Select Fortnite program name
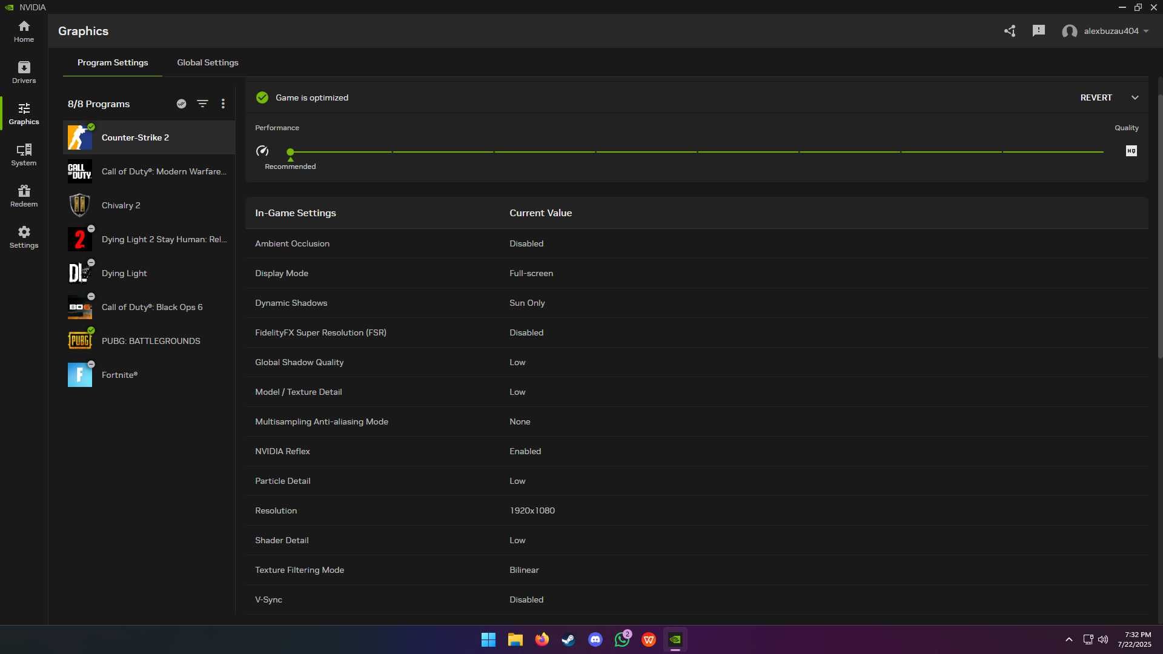Image resolution: width=1163 pixels, height=654 pixels. [119, 375]
